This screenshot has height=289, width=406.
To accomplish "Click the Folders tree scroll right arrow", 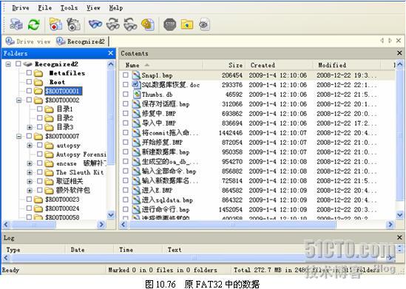I will click(101, 224).
